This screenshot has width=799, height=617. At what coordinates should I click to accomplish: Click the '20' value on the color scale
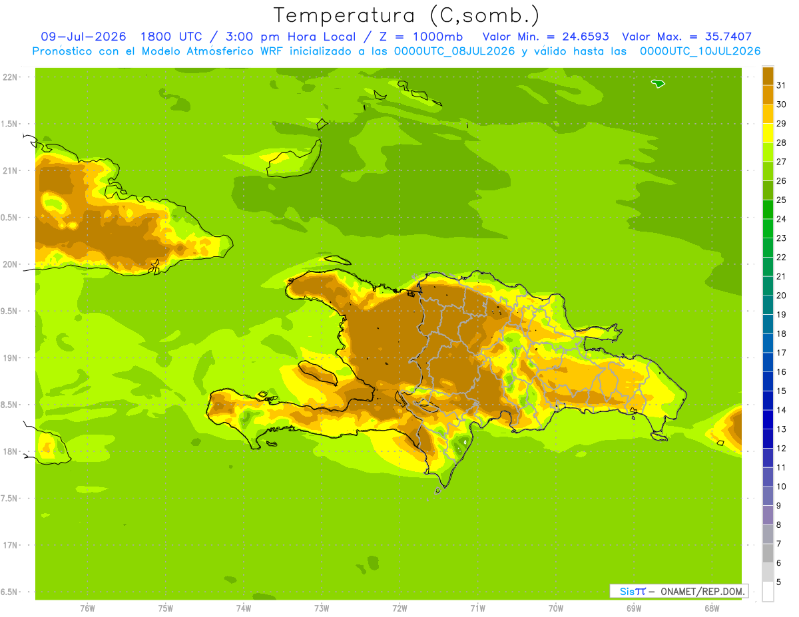[782, 296]
